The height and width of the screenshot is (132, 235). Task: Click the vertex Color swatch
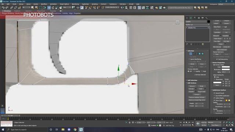click(226, 67)
